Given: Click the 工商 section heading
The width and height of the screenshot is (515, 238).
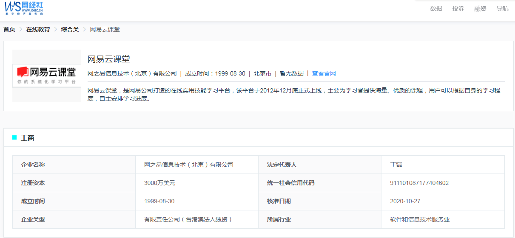Looking at the screenshot, I should click(27, 138).
